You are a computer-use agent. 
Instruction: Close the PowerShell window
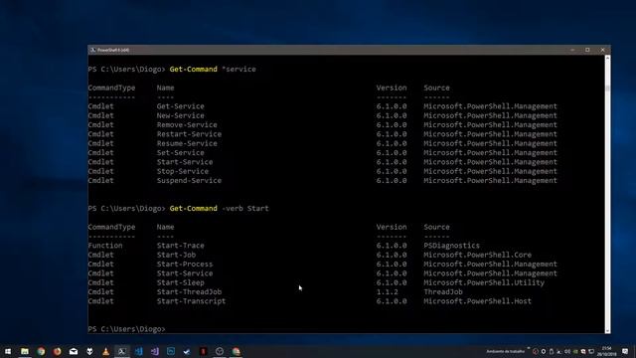point(603,50)
